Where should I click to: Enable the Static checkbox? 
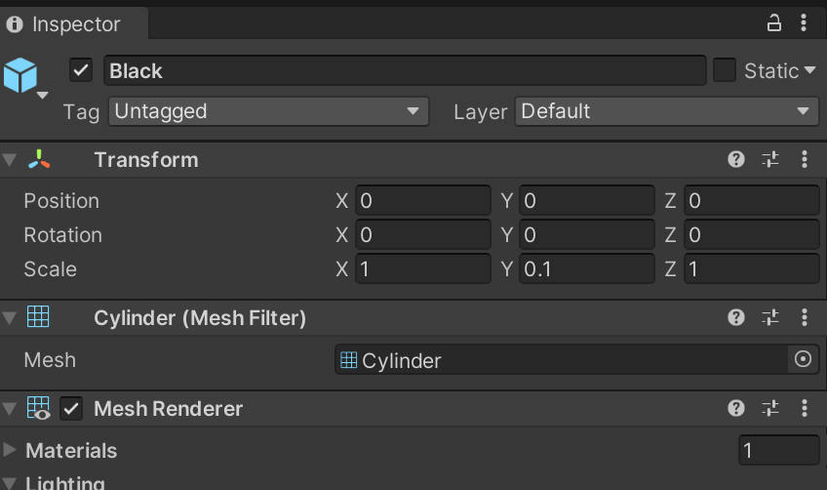(x=725, y=70)
